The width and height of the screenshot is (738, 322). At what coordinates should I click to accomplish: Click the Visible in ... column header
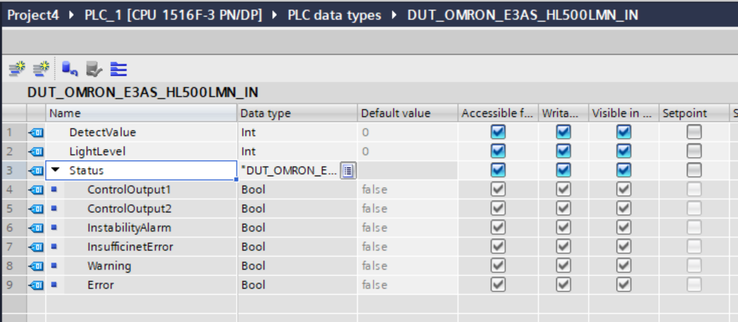623,113
